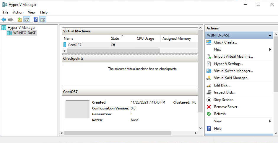Click the Forward arrow toolbar icon
The height and width of the screenshot is (143, 278).
pos(11,20)
